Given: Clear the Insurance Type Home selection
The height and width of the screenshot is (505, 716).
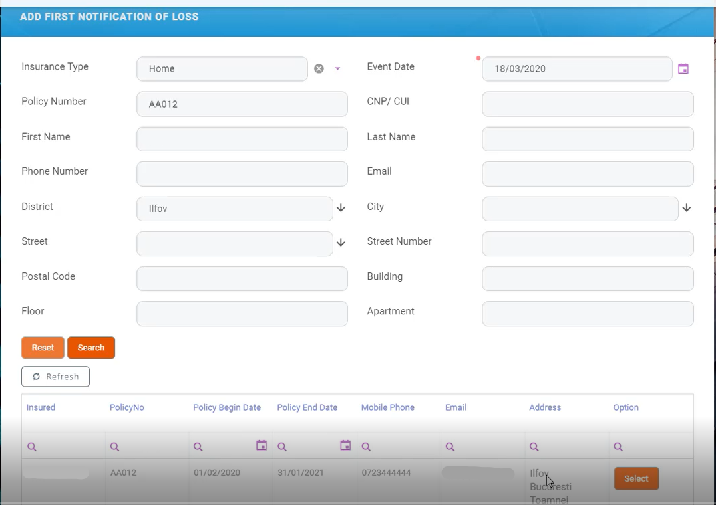Looking at the screenshot, I should tap(319, 68).
